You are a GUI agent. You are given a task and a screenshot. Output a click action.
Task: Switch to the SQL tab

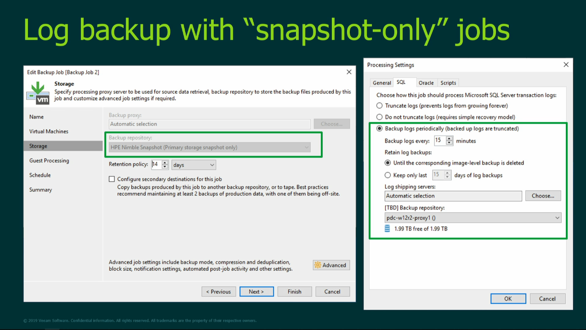click(x=401, y=82)
